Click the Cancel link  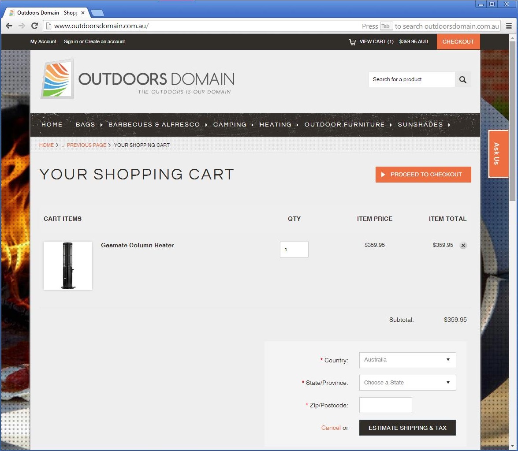(x=331, y=428)
